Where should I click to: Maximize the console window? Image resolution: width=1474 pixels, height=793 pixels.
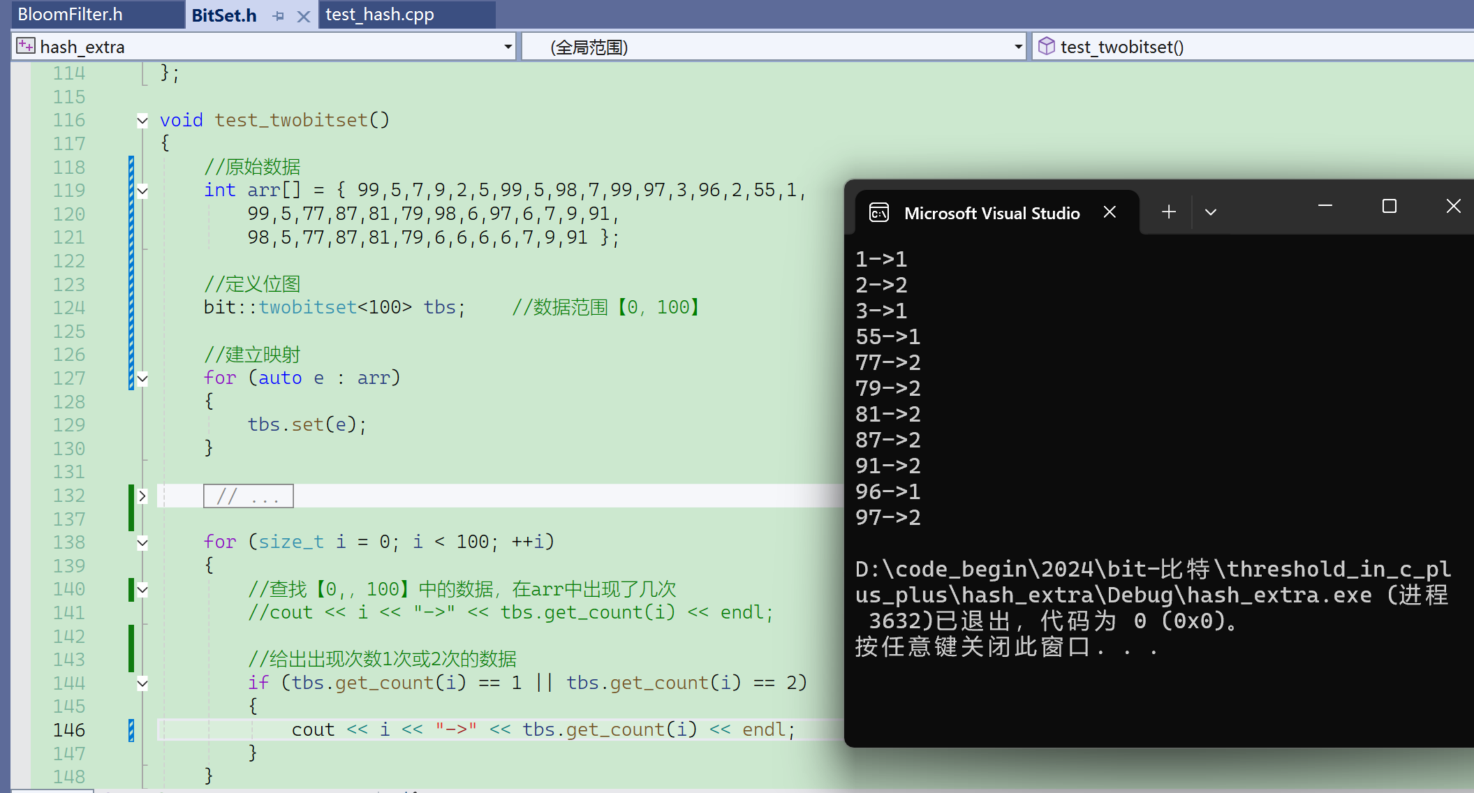(1389, 206)
